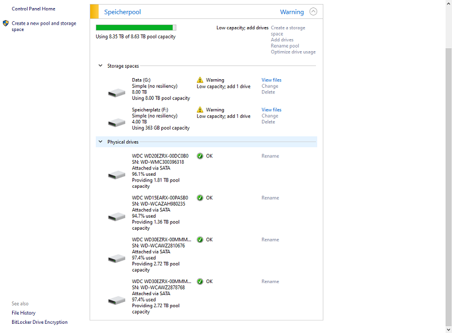
Task: Rename the WDC WD15EARX-00PASB0 drive
Action: point(270,198)
